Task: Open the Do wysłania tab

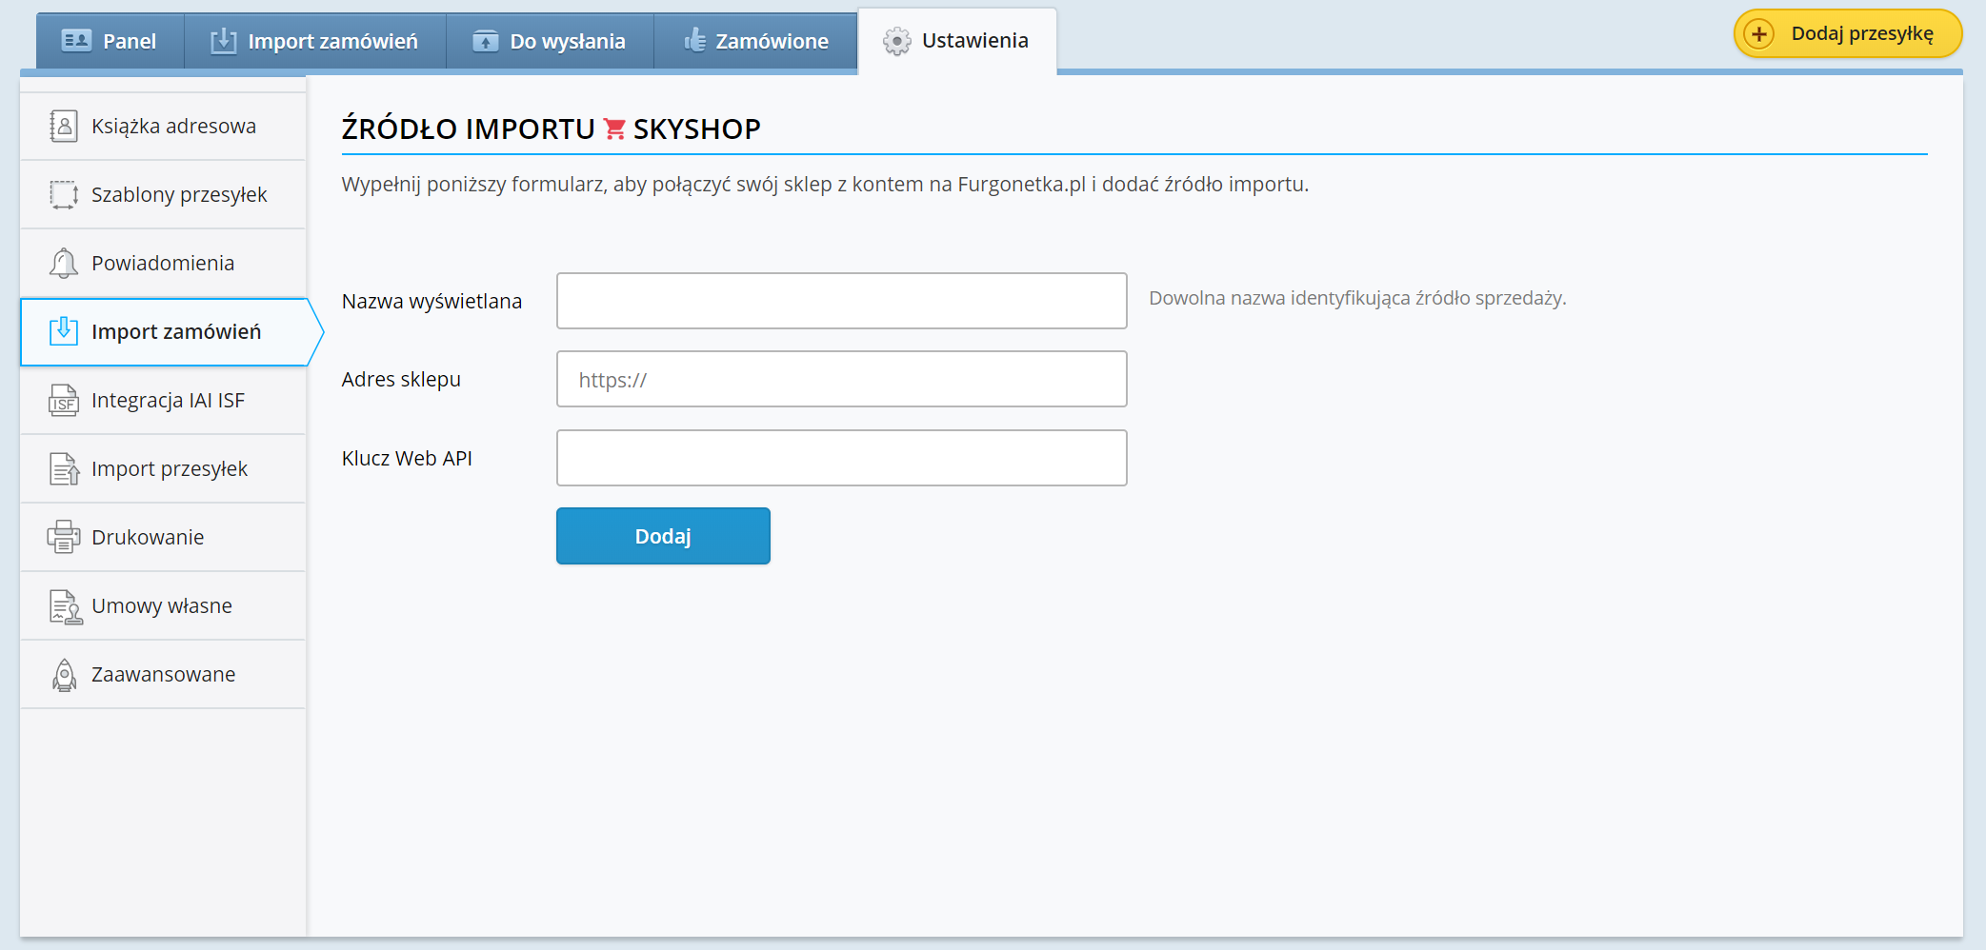Action: click(x=550, y=41)
